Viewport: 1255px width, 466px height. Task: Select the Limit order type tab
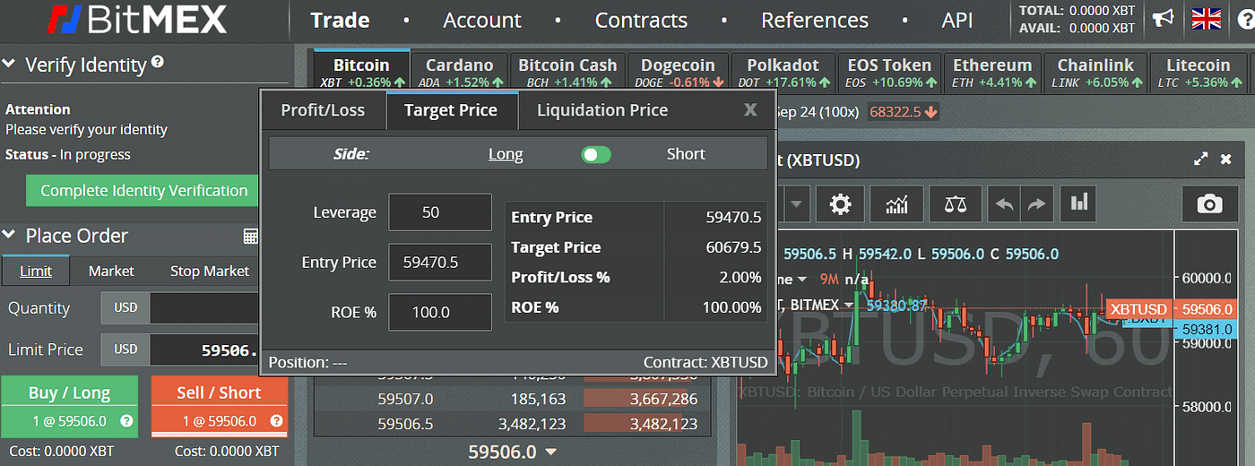pos(36,271)
